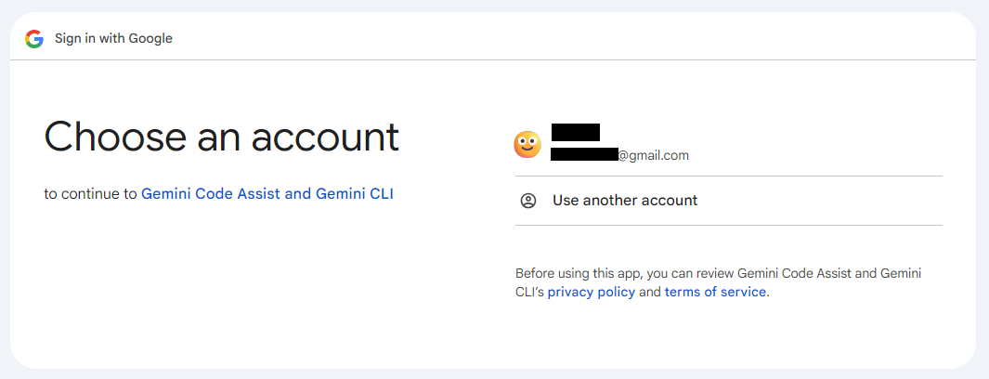Viewport: 989px width, 379px height.
Task: Click the Choose an account heading
Action: pos(221,137)
